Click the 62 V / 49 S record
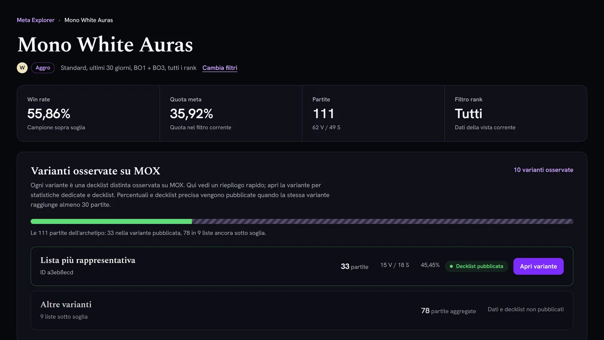Viewport: 604px width, 340px height. pyautogui.click(x=326, y=127)
